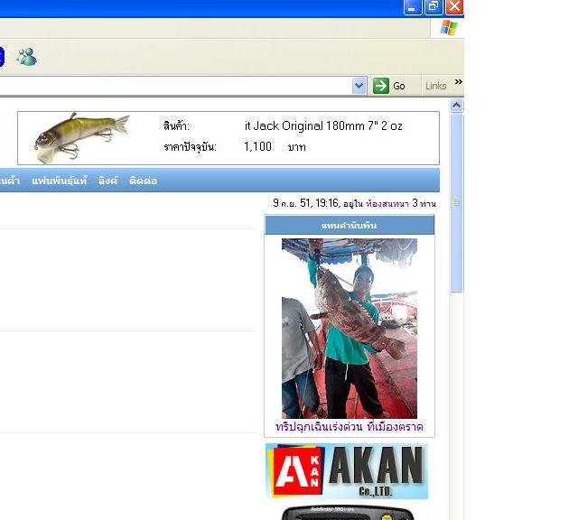This screenshot has height=520, width=578.
Task: Click the green Go arrow button
Action: [x=381, y=86]
